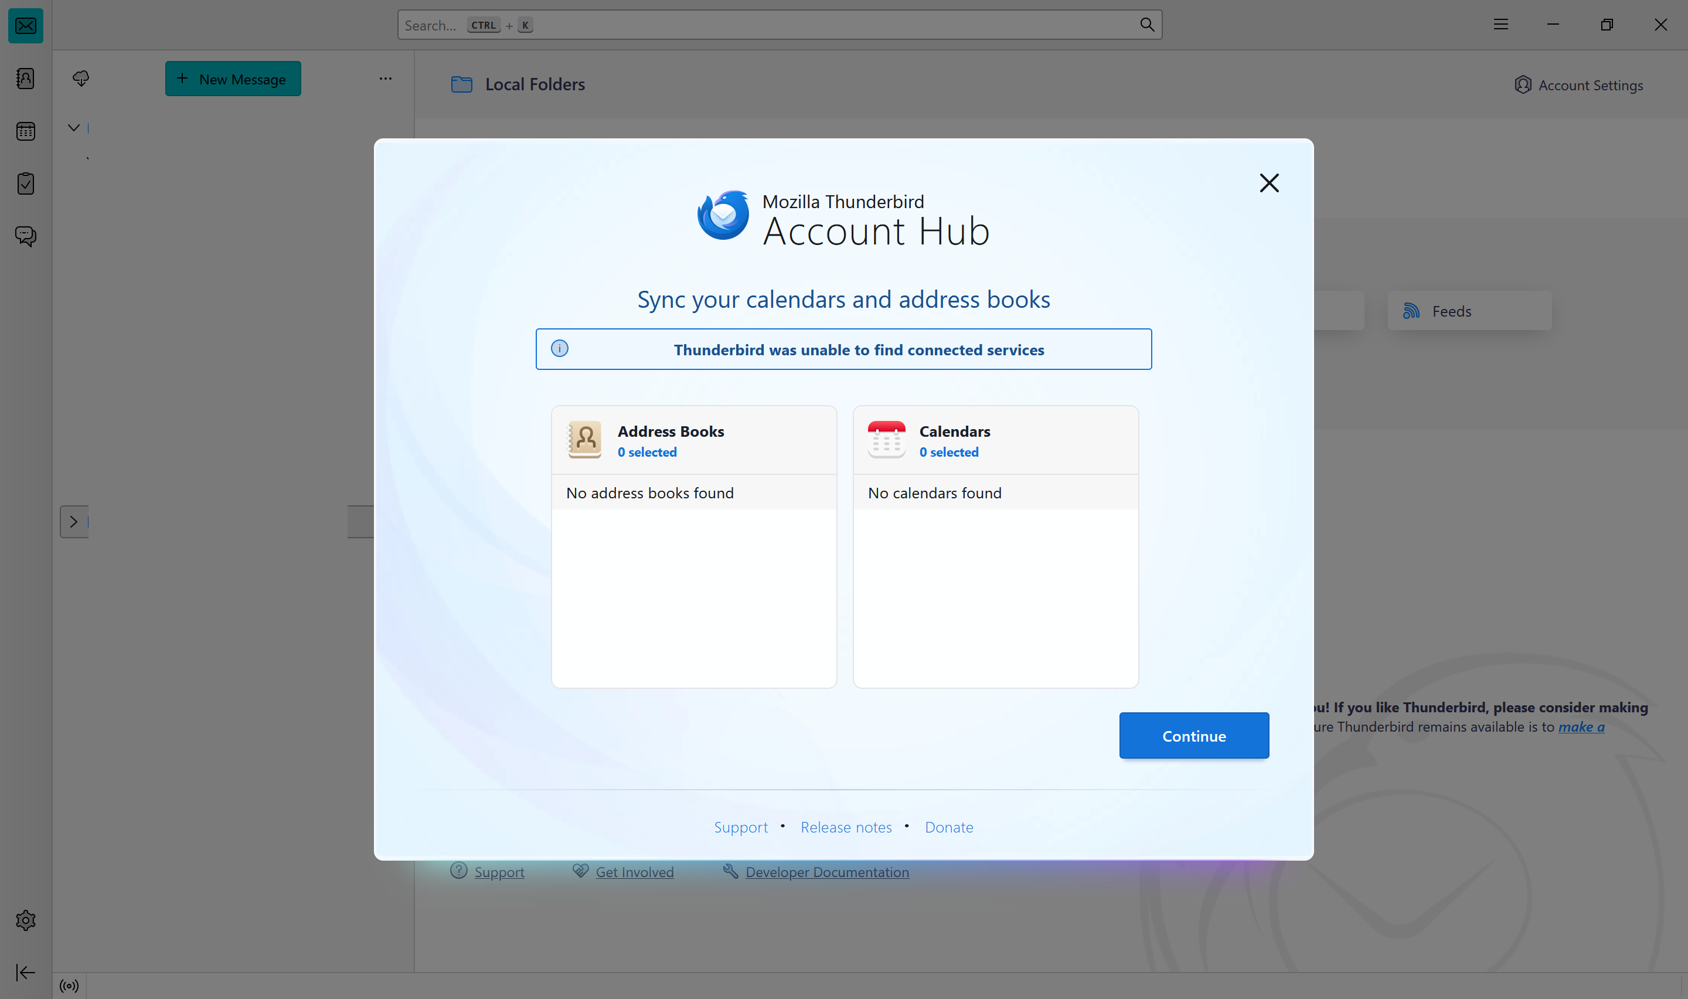Choose the Feeds account option
This screenshot has height=999, width=1688.
(x=1469, y=311)
